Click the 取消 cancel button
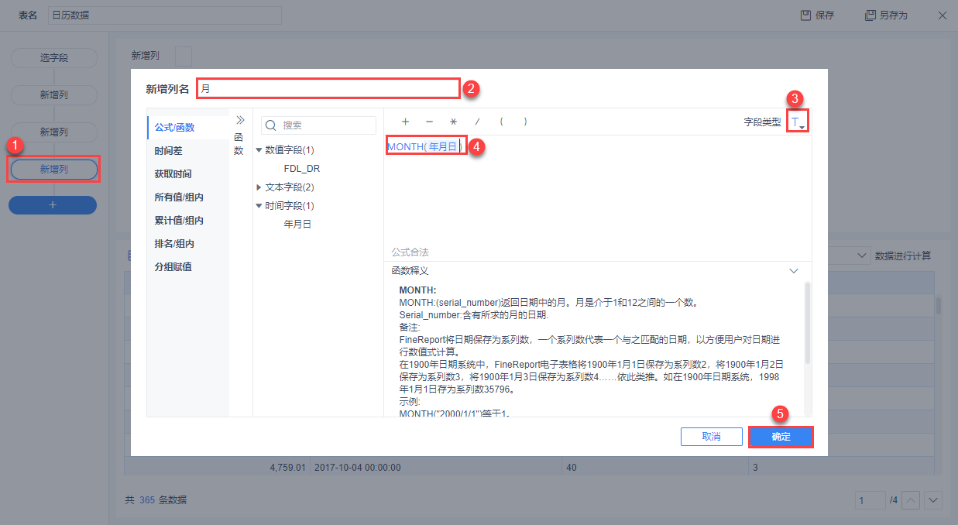The image size is (958, 525). tap(712, 437)
